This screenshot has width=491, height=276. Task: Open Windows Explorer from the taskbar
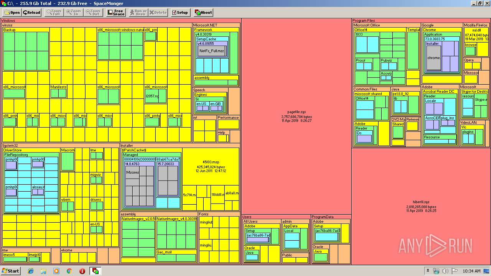(x=43, y=271)
